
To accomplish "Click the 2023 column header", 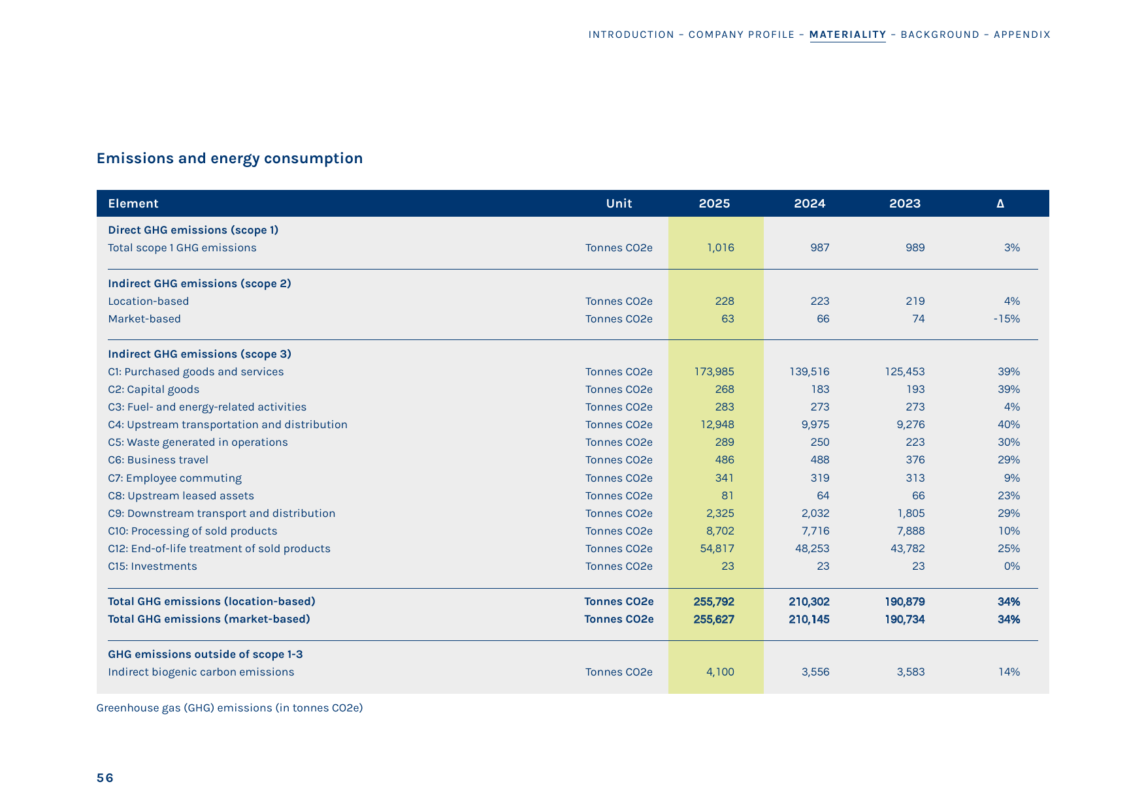I will [905, 204].
